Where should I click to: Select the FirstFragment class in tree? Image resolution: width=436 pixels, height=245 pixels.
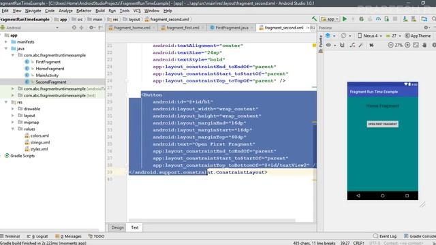tap(48, 62)
